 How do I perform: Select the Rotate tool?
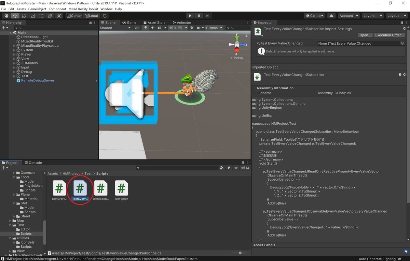24,16
